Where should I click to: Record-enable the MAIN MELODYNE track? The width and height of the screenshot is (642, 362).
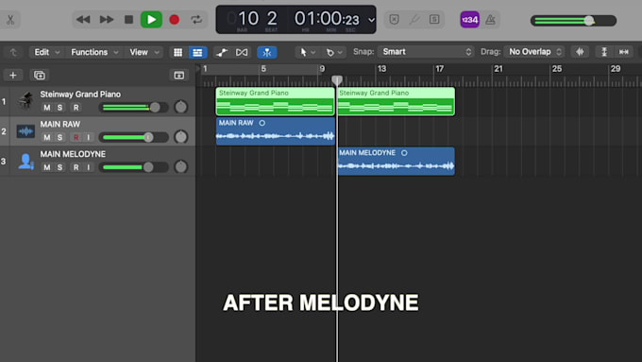point(76,167)
